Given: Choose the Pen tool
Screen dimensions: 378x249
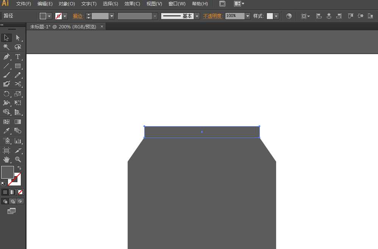Looking at the screenshot, I should click(x=6, y=56).
